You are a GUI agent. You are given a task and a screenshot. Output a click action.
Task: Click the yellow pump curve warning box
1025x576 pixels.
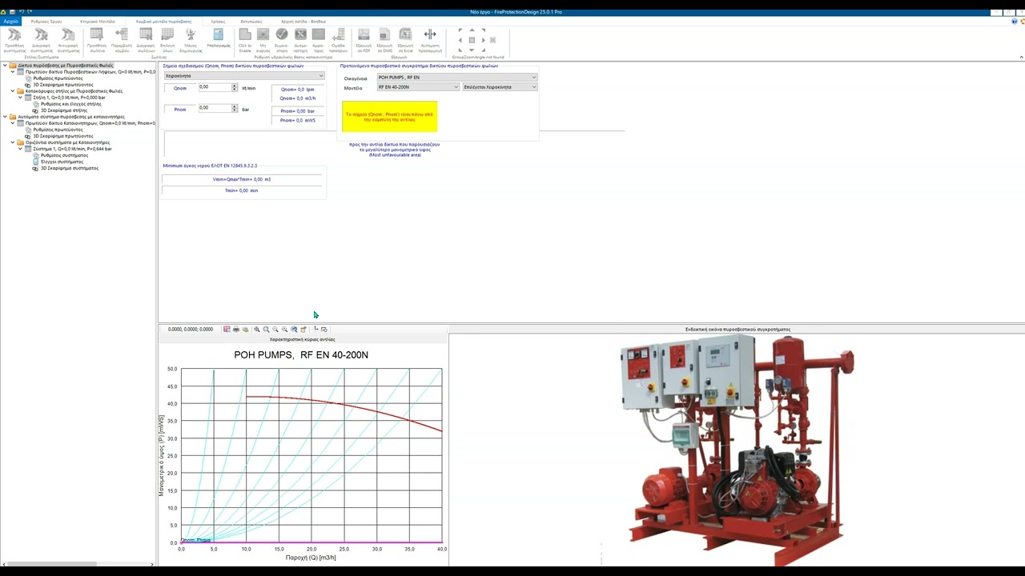click(x=389, y=116)
